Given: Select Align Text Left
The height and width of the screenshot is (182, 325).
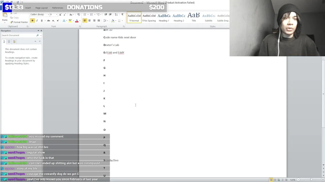Looking at the screenshot, I should tap(85, 20).
